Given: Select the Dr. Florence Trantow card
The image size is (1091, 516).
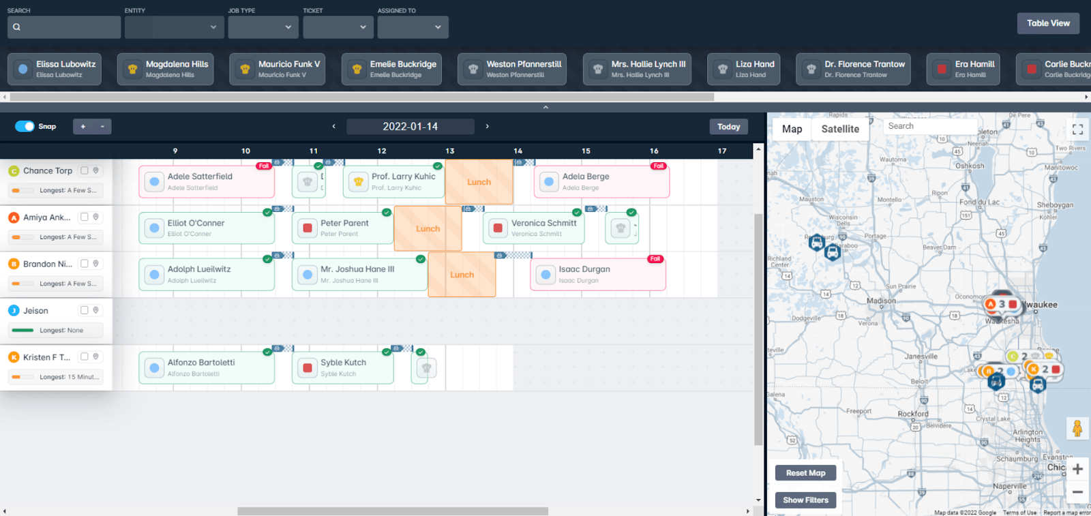Looking at the screenshot, I should click(x=853, y=69).
